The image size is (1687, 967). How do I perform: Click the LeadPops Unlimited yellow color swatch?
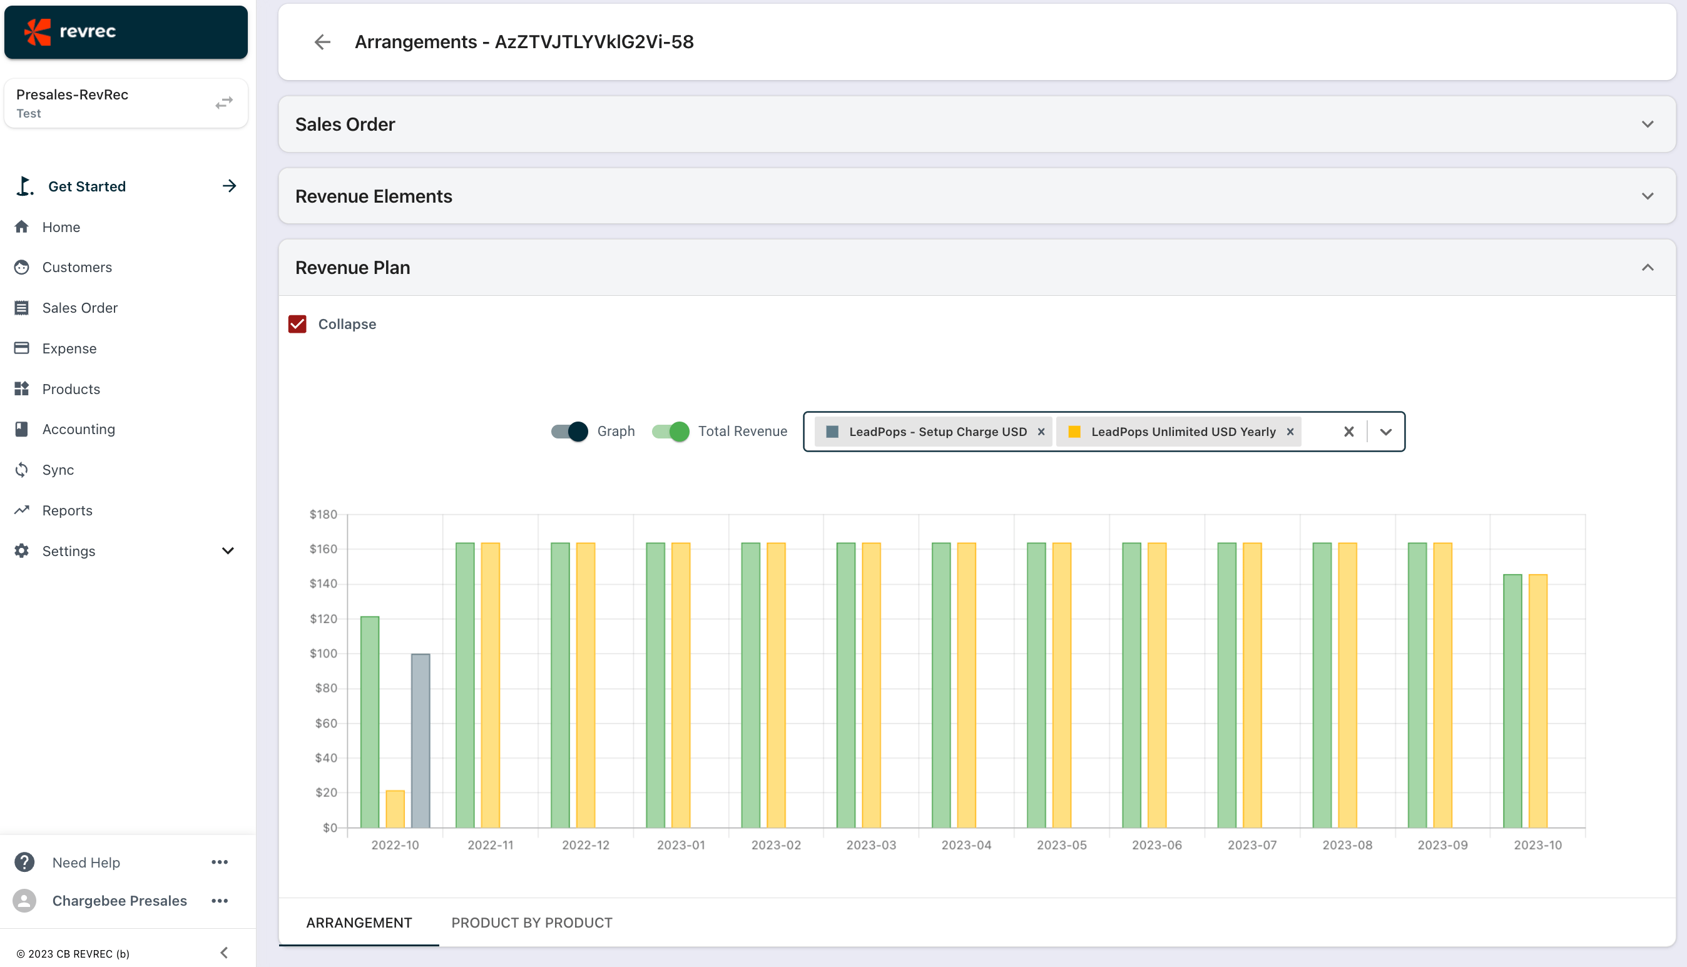[1076, 431]
